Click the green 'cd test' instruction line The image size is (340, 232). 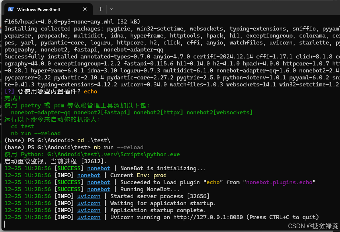[x=22, y=126]
